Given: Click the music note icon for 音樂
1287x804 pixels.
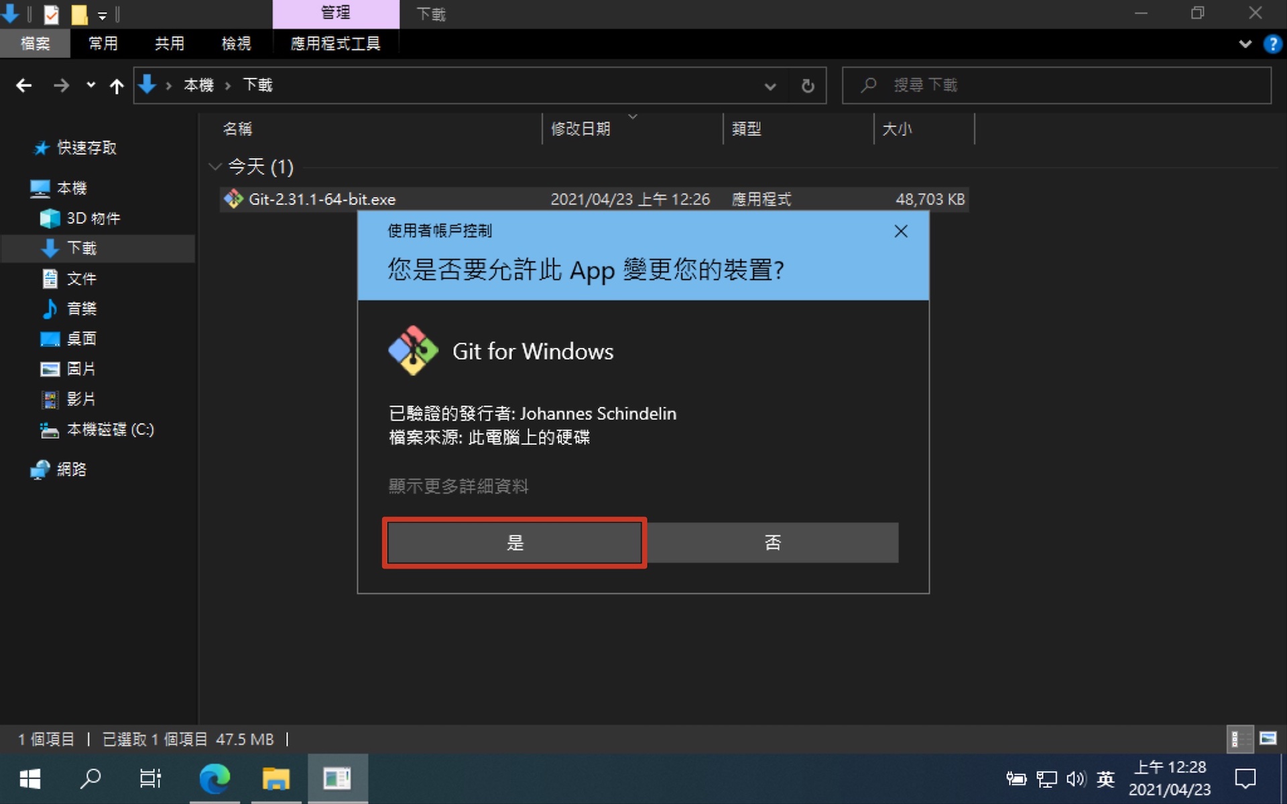Looking at the screenshot, I should (50, 309).
